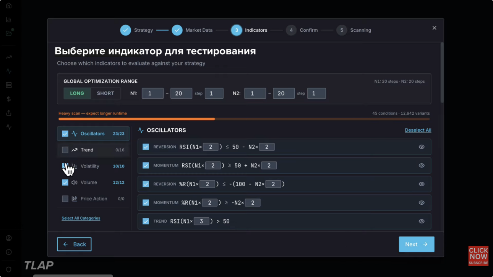Edit the N1 range end field showing 20
Viewport: 493px width, 277px height.
tap(181, 93)
